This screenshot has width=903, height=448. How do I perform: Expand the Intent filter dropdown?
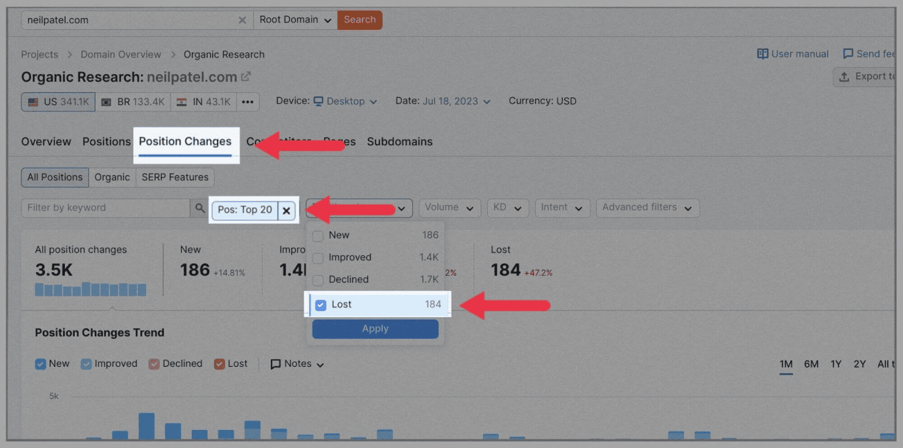[x=562, y=208]
